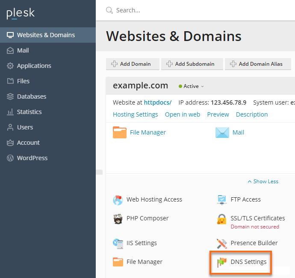The width and height of the screenshot is (295, 278).
Task: Click the Account crown sidebar icon
Action: (10, 143)
